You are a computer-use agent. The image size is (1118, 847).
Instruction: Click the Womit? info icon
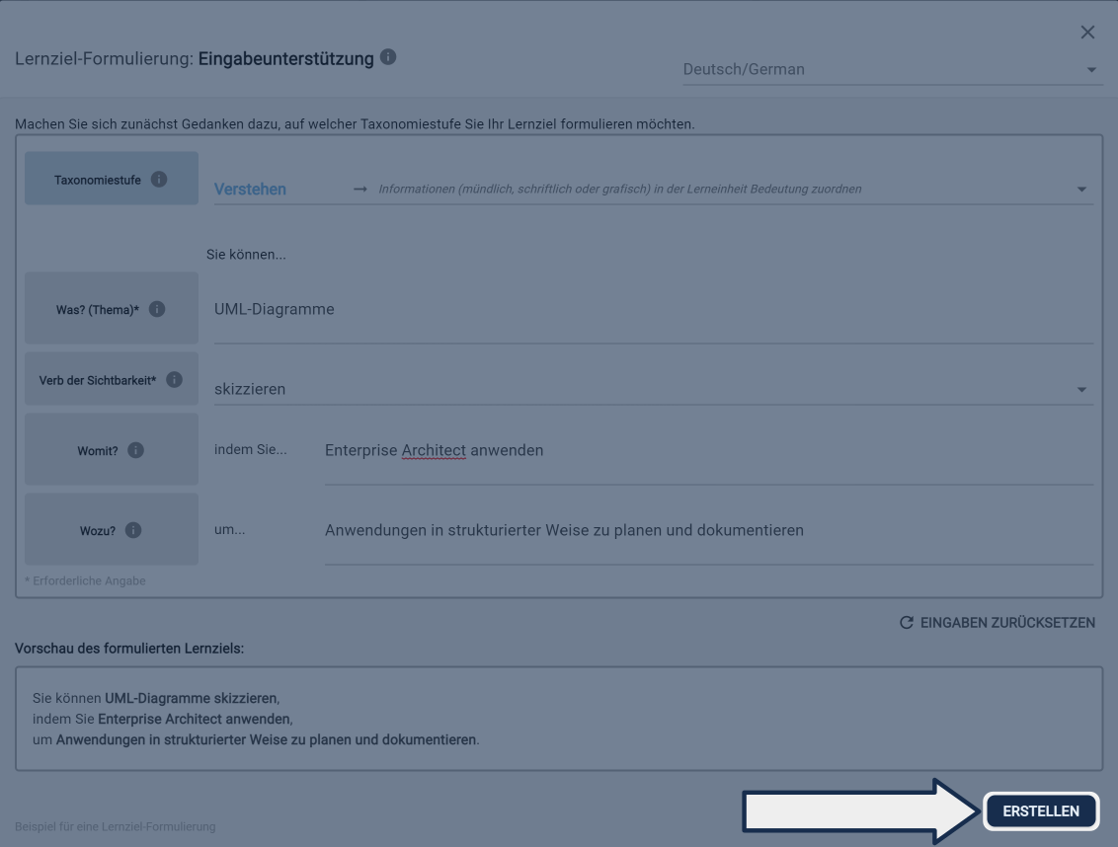136,450
